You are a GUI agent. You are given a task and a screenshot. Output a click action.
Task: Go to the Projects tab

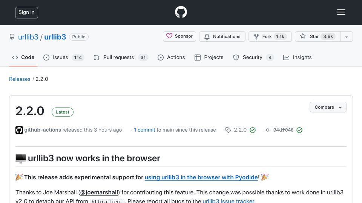pos(209,57)
